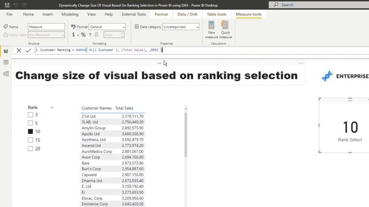Switch to the Insert ribbon tab

[47, 14]
